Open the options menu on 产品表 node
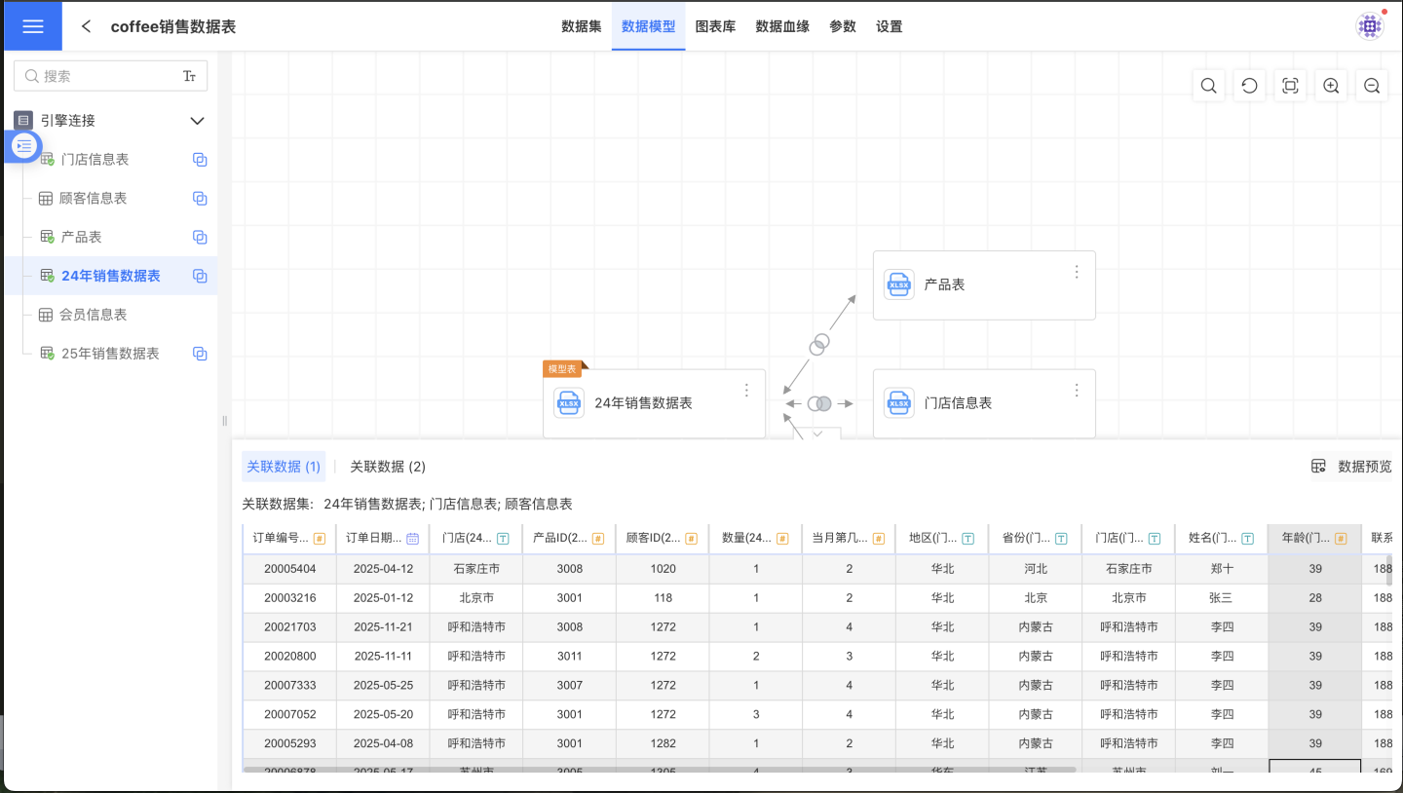Image resolution: width=1403 pixels, height=793 pixels. (x=1077, y=272)
